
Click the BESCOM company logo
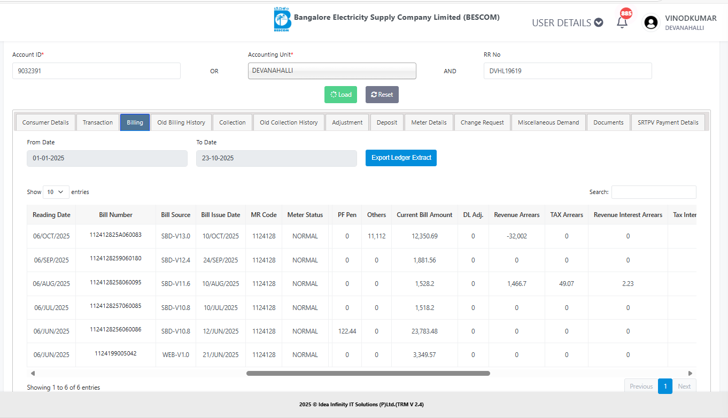click(282, 20)
